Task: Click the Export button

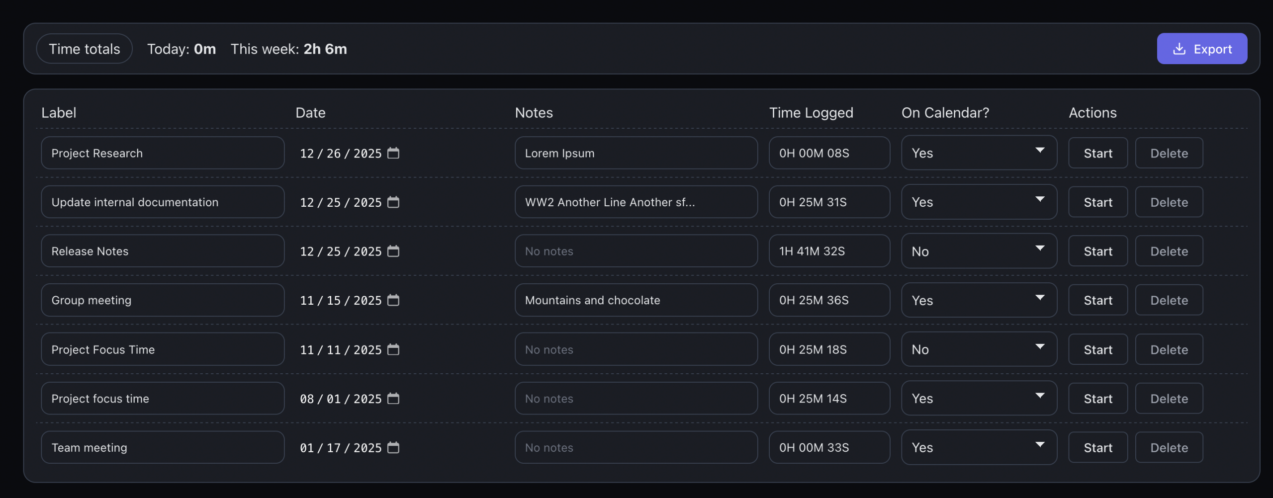Action: pos(1202,48)
